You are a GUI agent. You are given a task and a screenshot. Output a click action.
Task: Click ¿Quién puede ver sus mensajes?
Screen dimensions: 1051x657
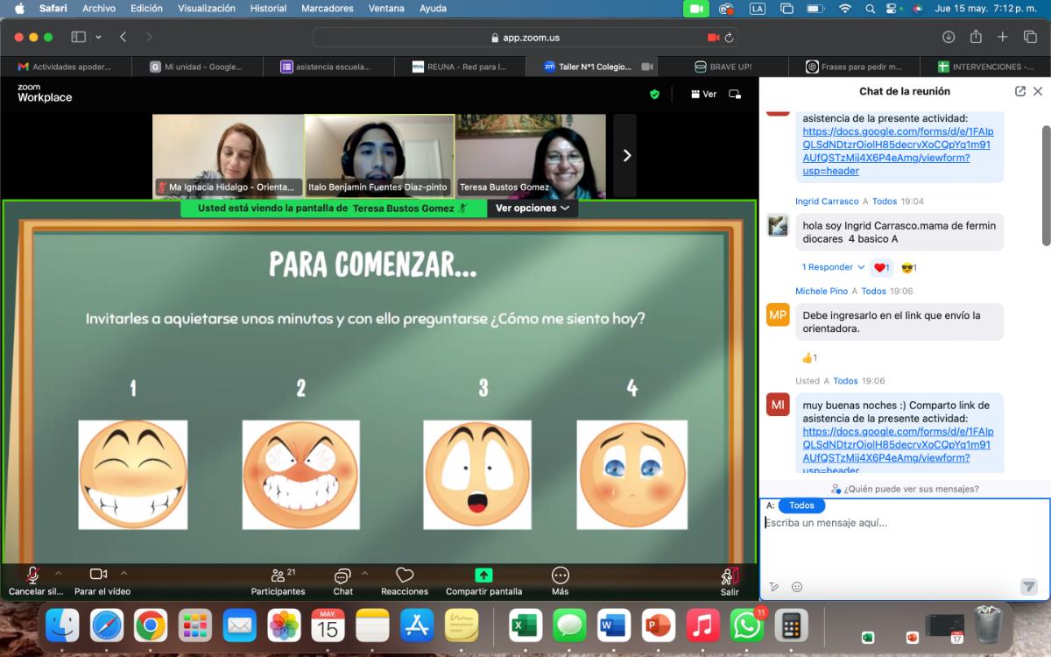pos(905,489)
